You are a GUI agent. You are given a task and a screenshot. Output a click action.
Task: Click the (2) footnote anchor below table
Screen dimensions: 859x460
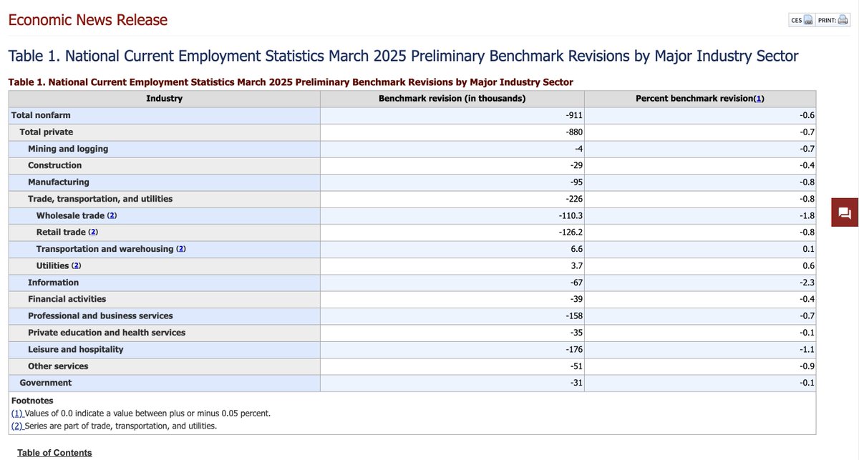point(17,426)
